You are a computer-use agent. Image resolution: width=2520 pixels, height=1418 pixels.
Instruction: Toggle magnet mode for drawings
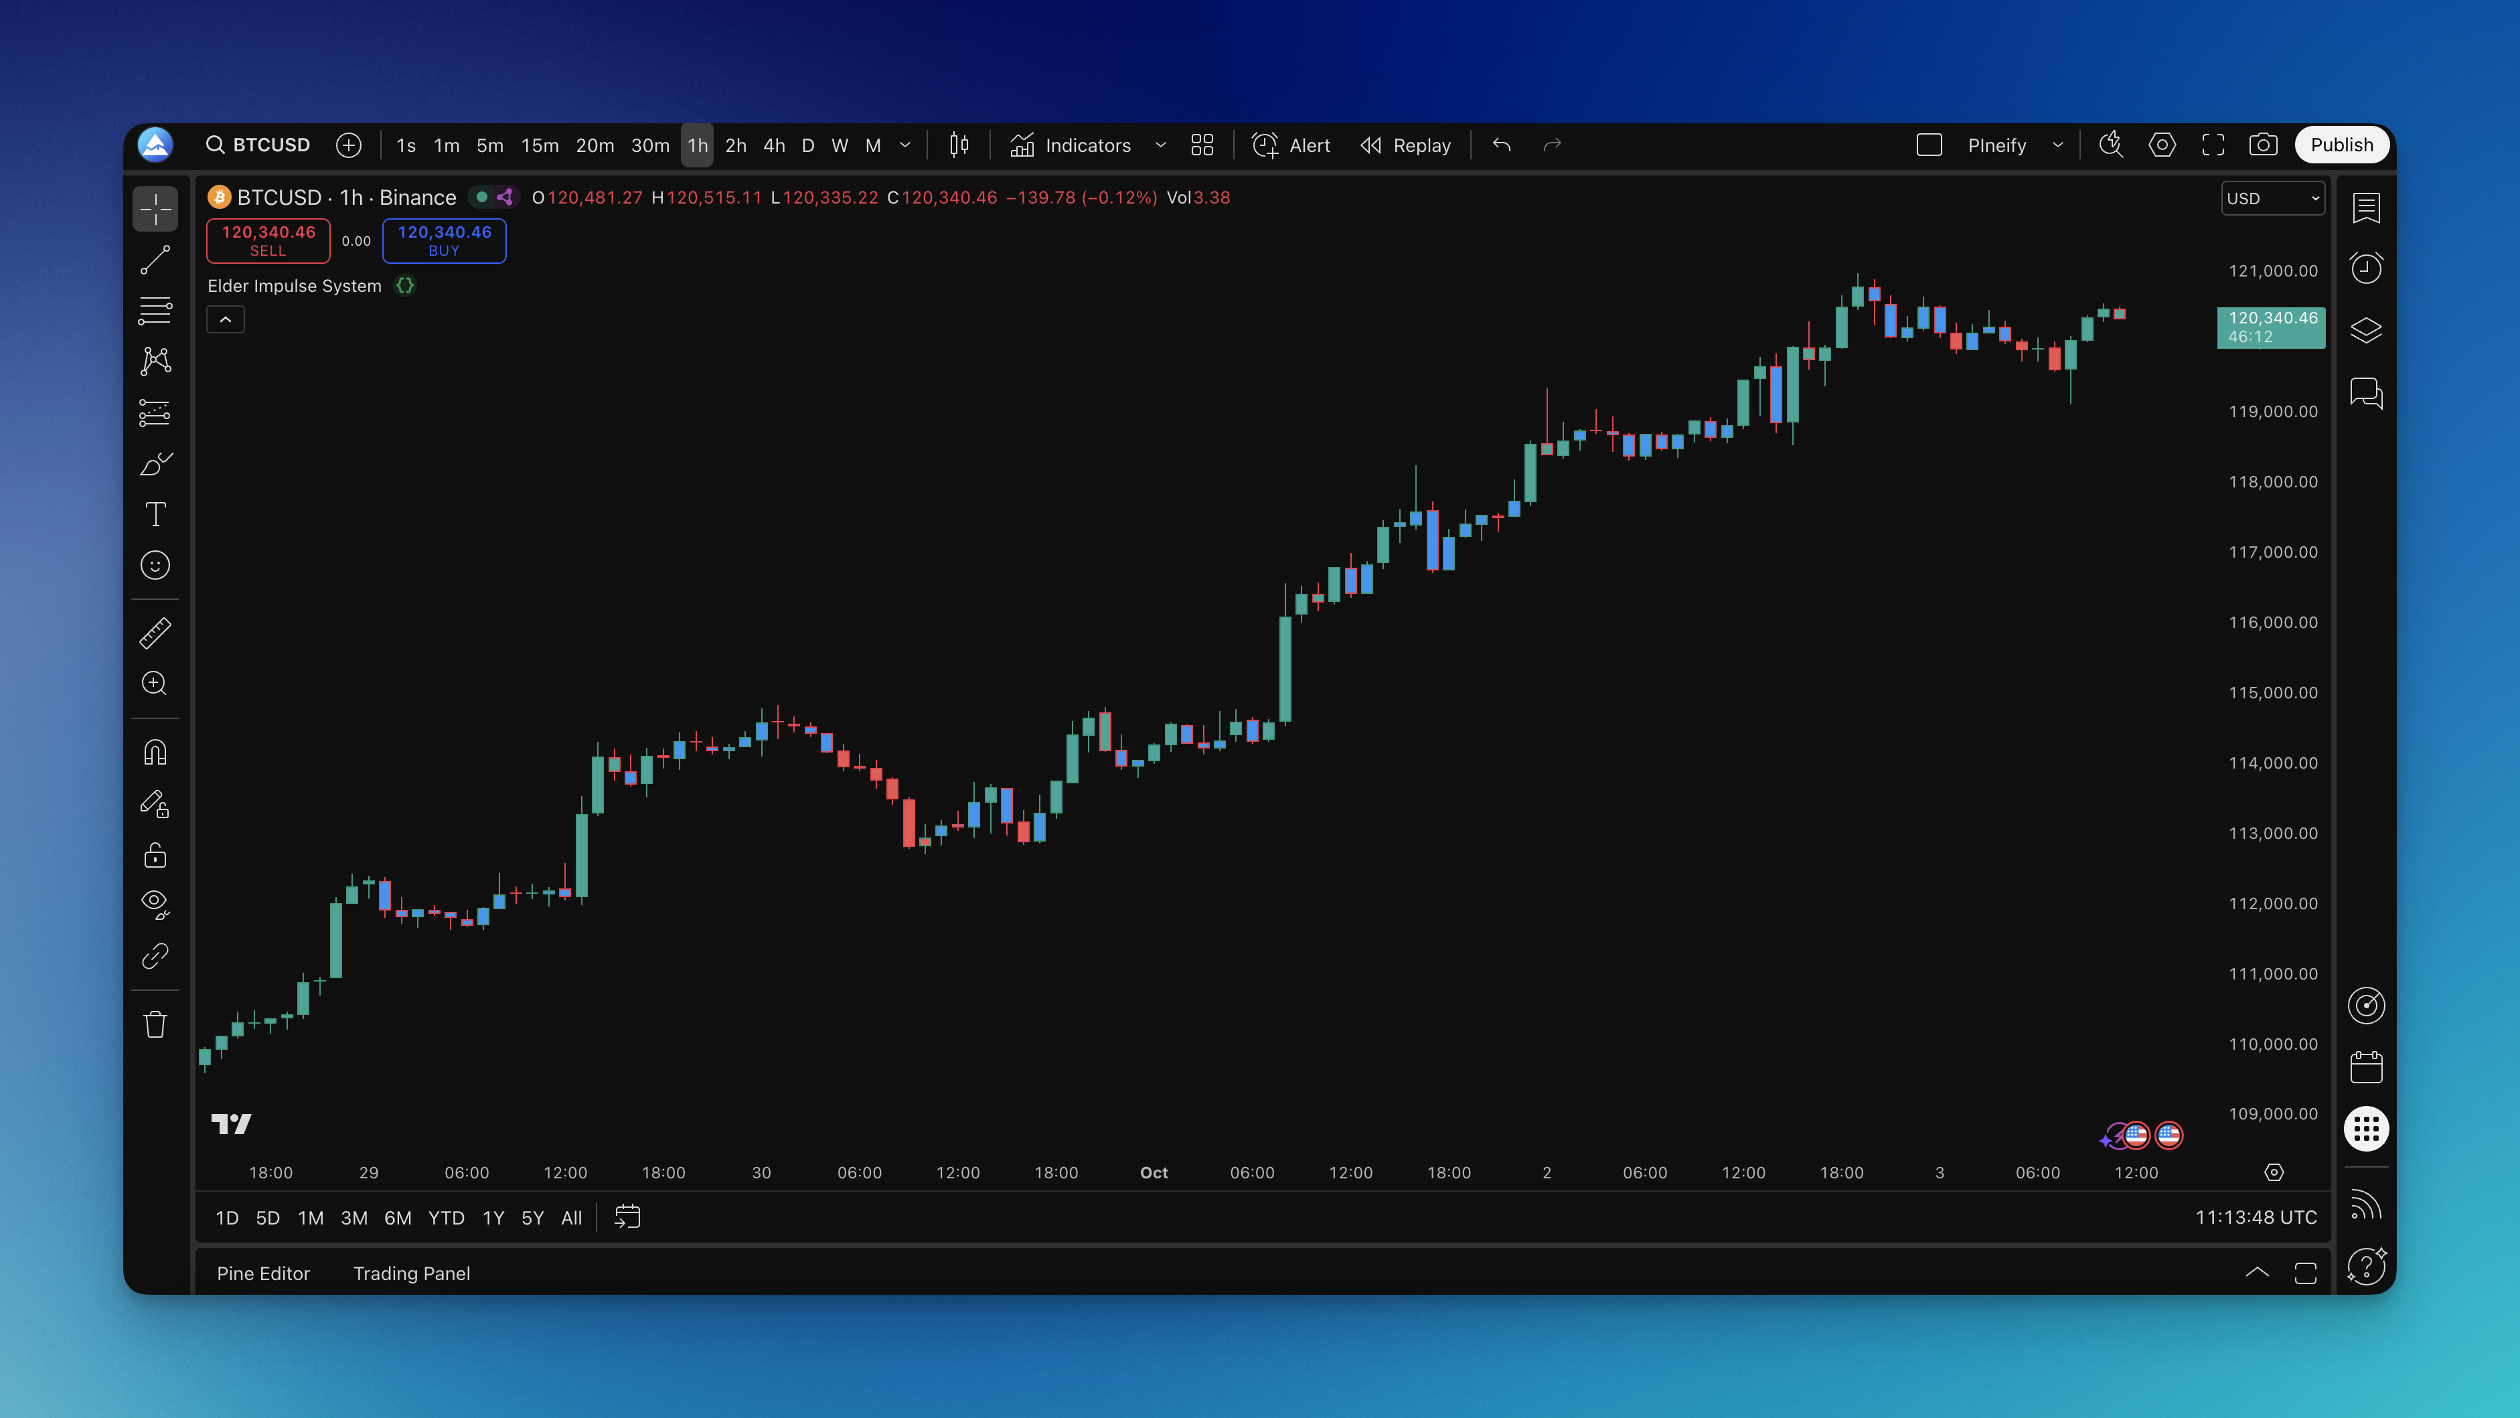[x=155, y=752]
